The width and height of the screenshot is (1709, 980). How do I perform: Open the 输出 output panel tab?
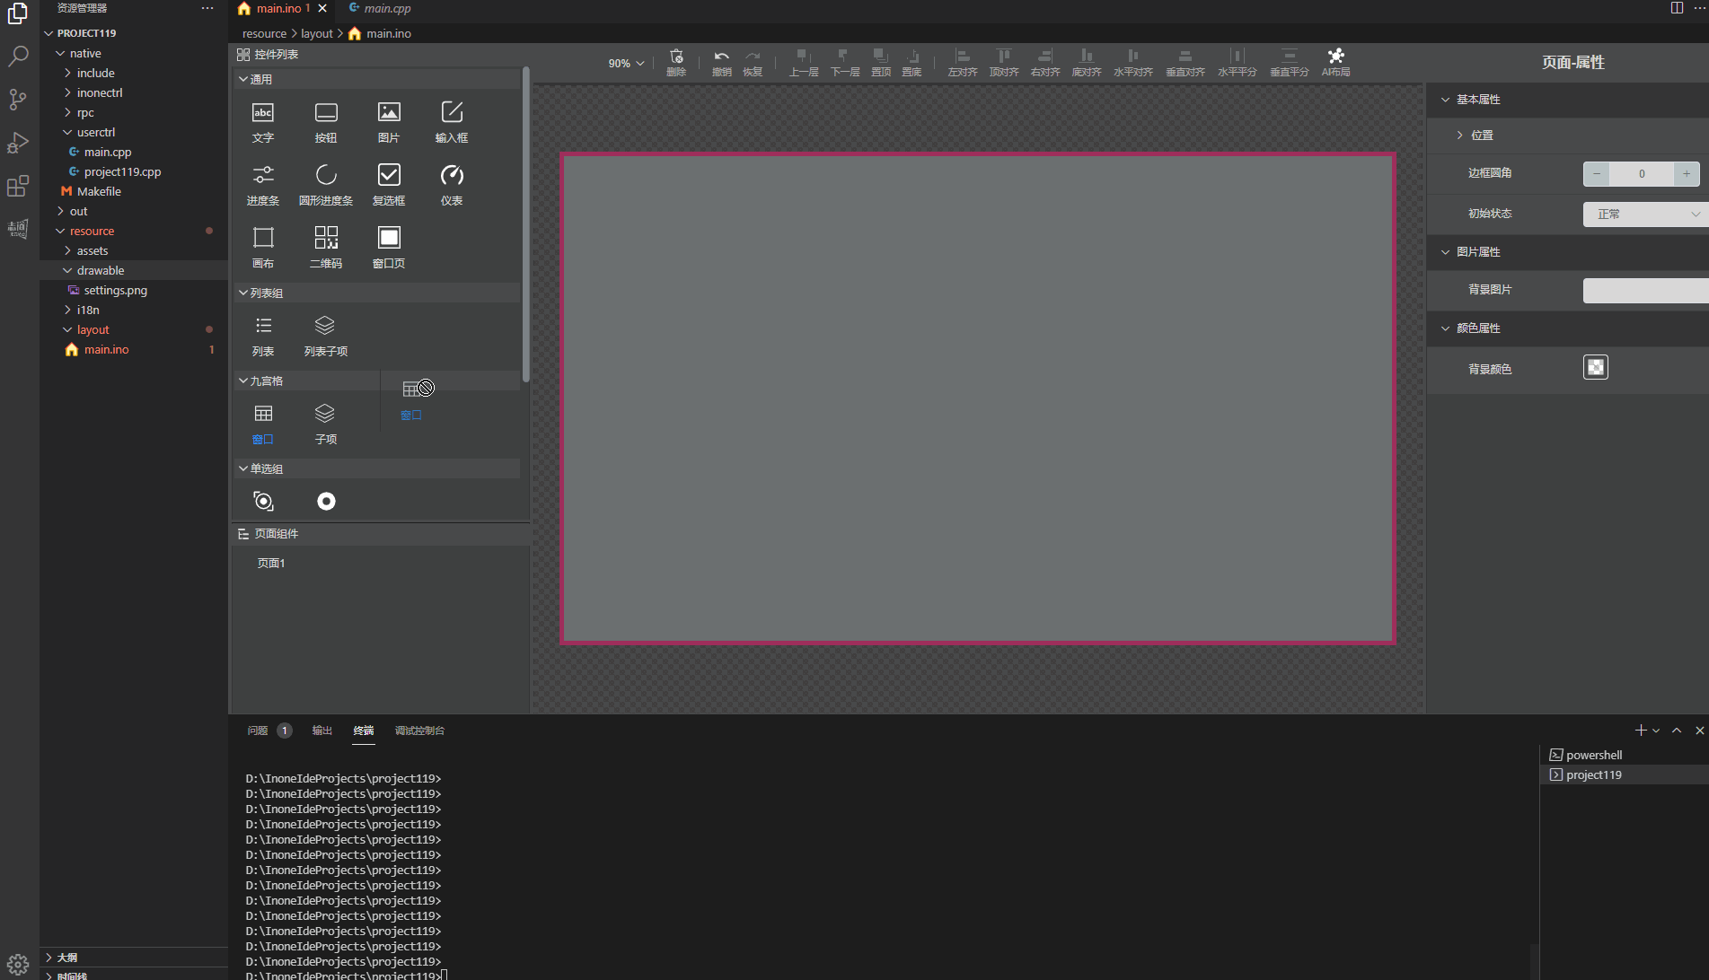[322, 731]
